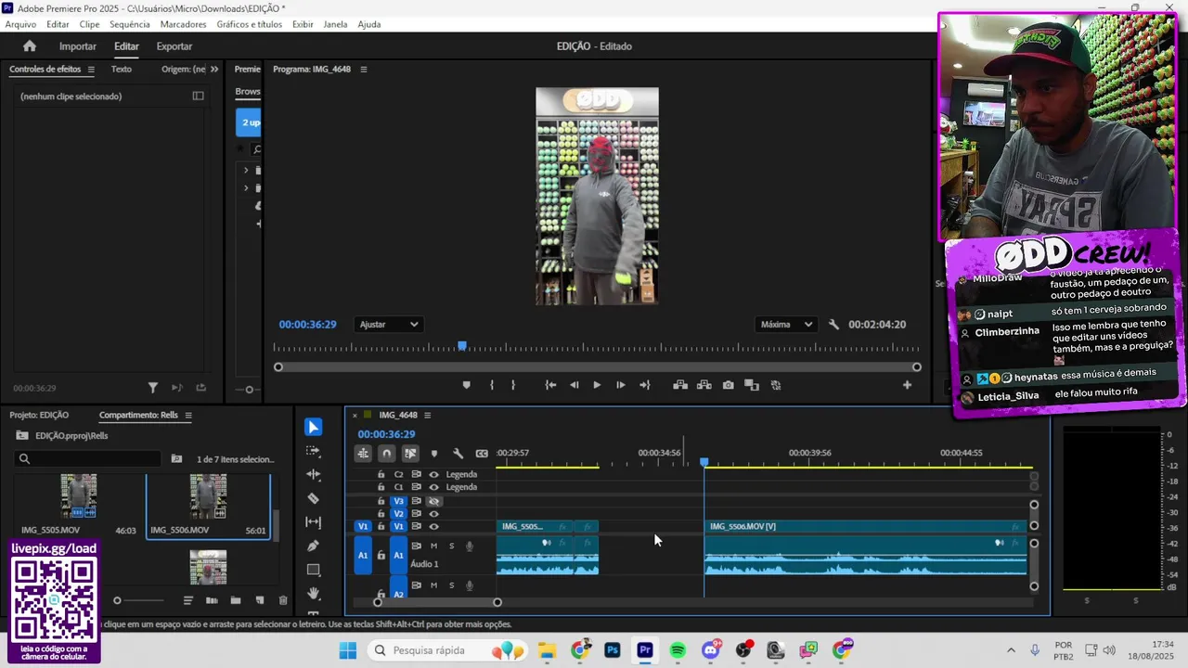This screenshot has width=1188, height=668.
Task: Toggle snap magnet in timeline
Action: [x=386, y=454]
